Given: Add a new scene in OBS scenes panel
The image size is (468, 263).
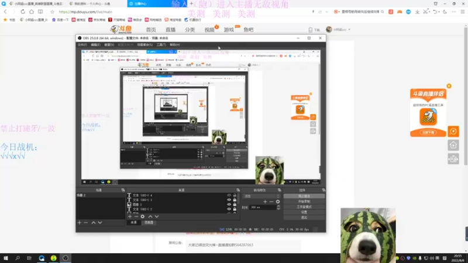Looking at the screenshot, I should [80, 223].
